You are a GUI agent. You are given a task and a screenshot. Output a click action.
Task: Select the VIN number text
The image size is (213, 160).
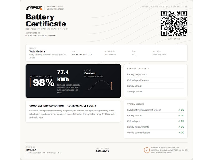[82, 54]
